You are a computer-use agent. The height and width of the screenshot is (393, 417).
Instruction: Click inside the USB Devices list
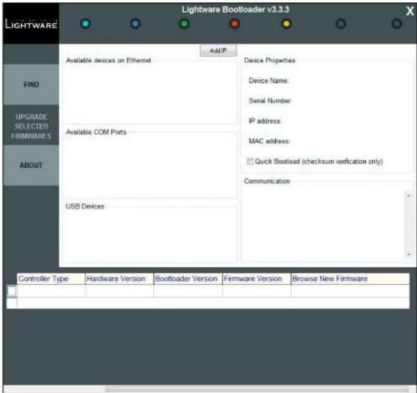[150, 236]
